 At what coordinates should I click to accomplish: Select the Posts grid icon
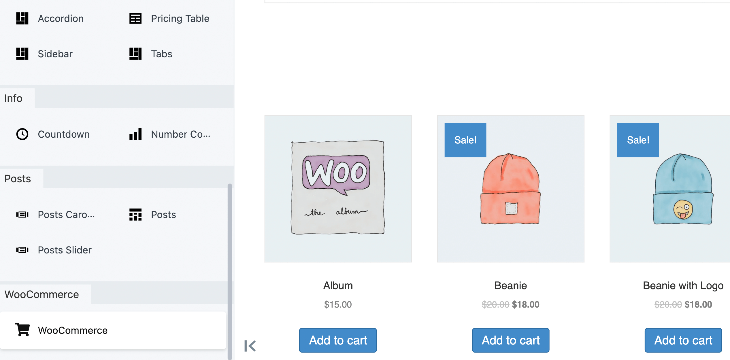(135, 215)
